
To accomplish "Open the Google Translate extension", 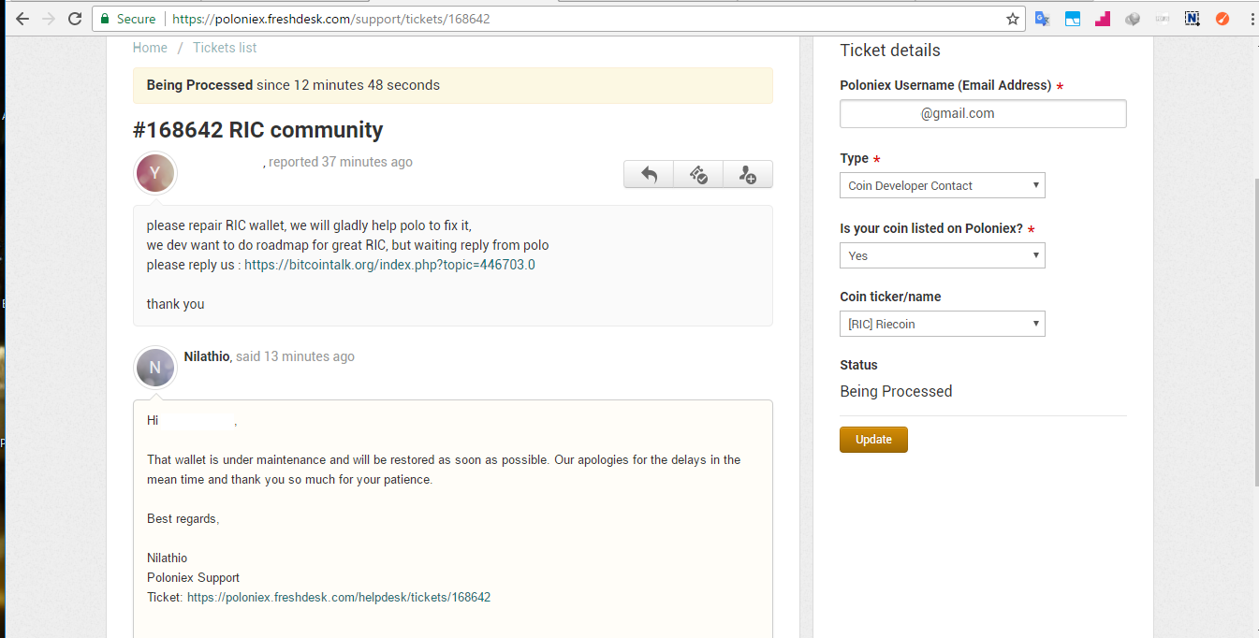I will pos(1042,19).
